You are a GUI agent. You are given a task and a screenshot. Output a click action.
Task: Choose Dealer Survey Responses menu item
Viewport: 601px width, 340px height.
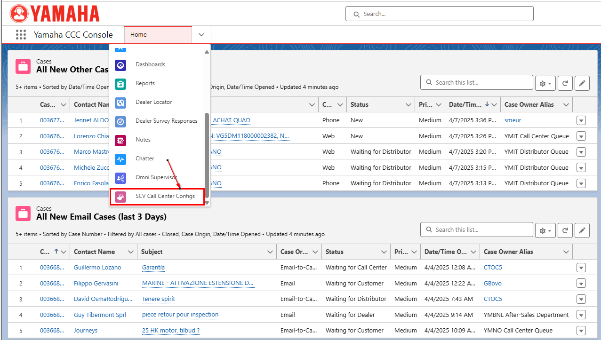tap(167, 121)
